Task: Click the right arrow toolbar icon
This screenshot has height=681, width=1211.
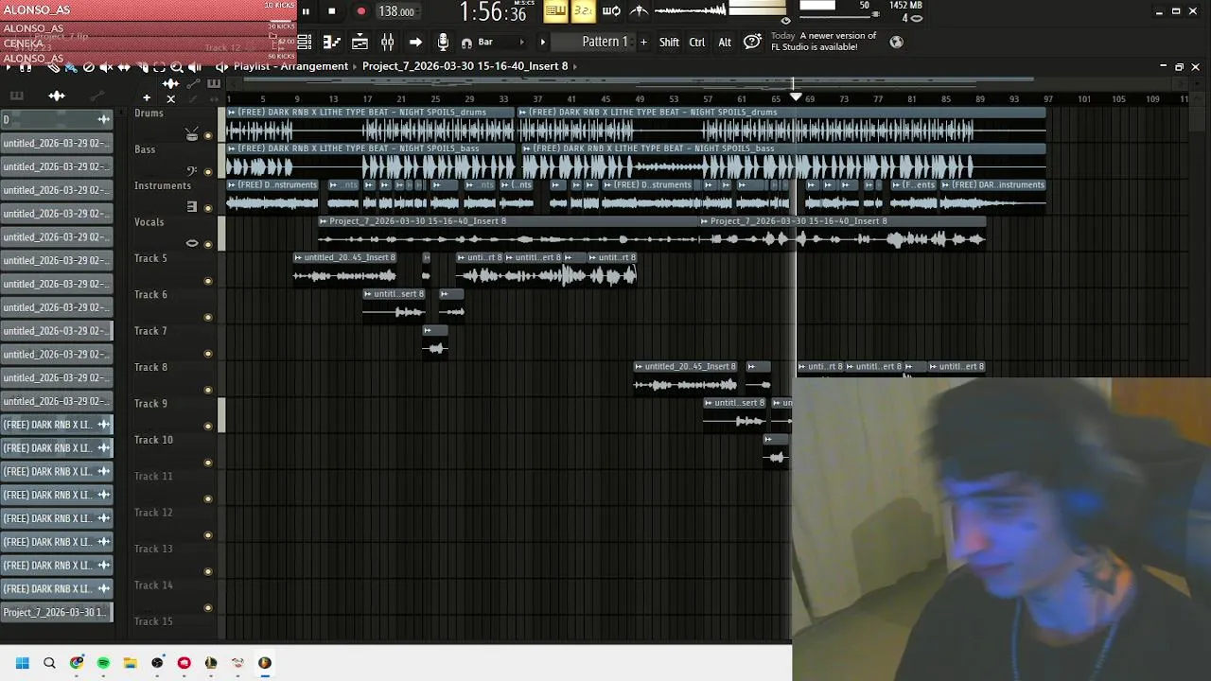Action: pos(415,42)
